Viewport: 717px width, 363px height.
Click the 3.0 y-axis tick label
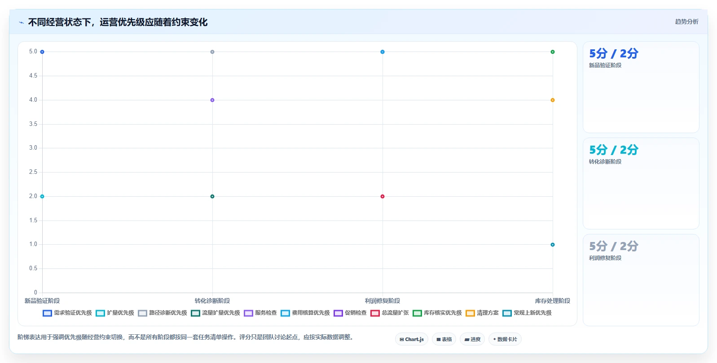[x=33, y=148]
